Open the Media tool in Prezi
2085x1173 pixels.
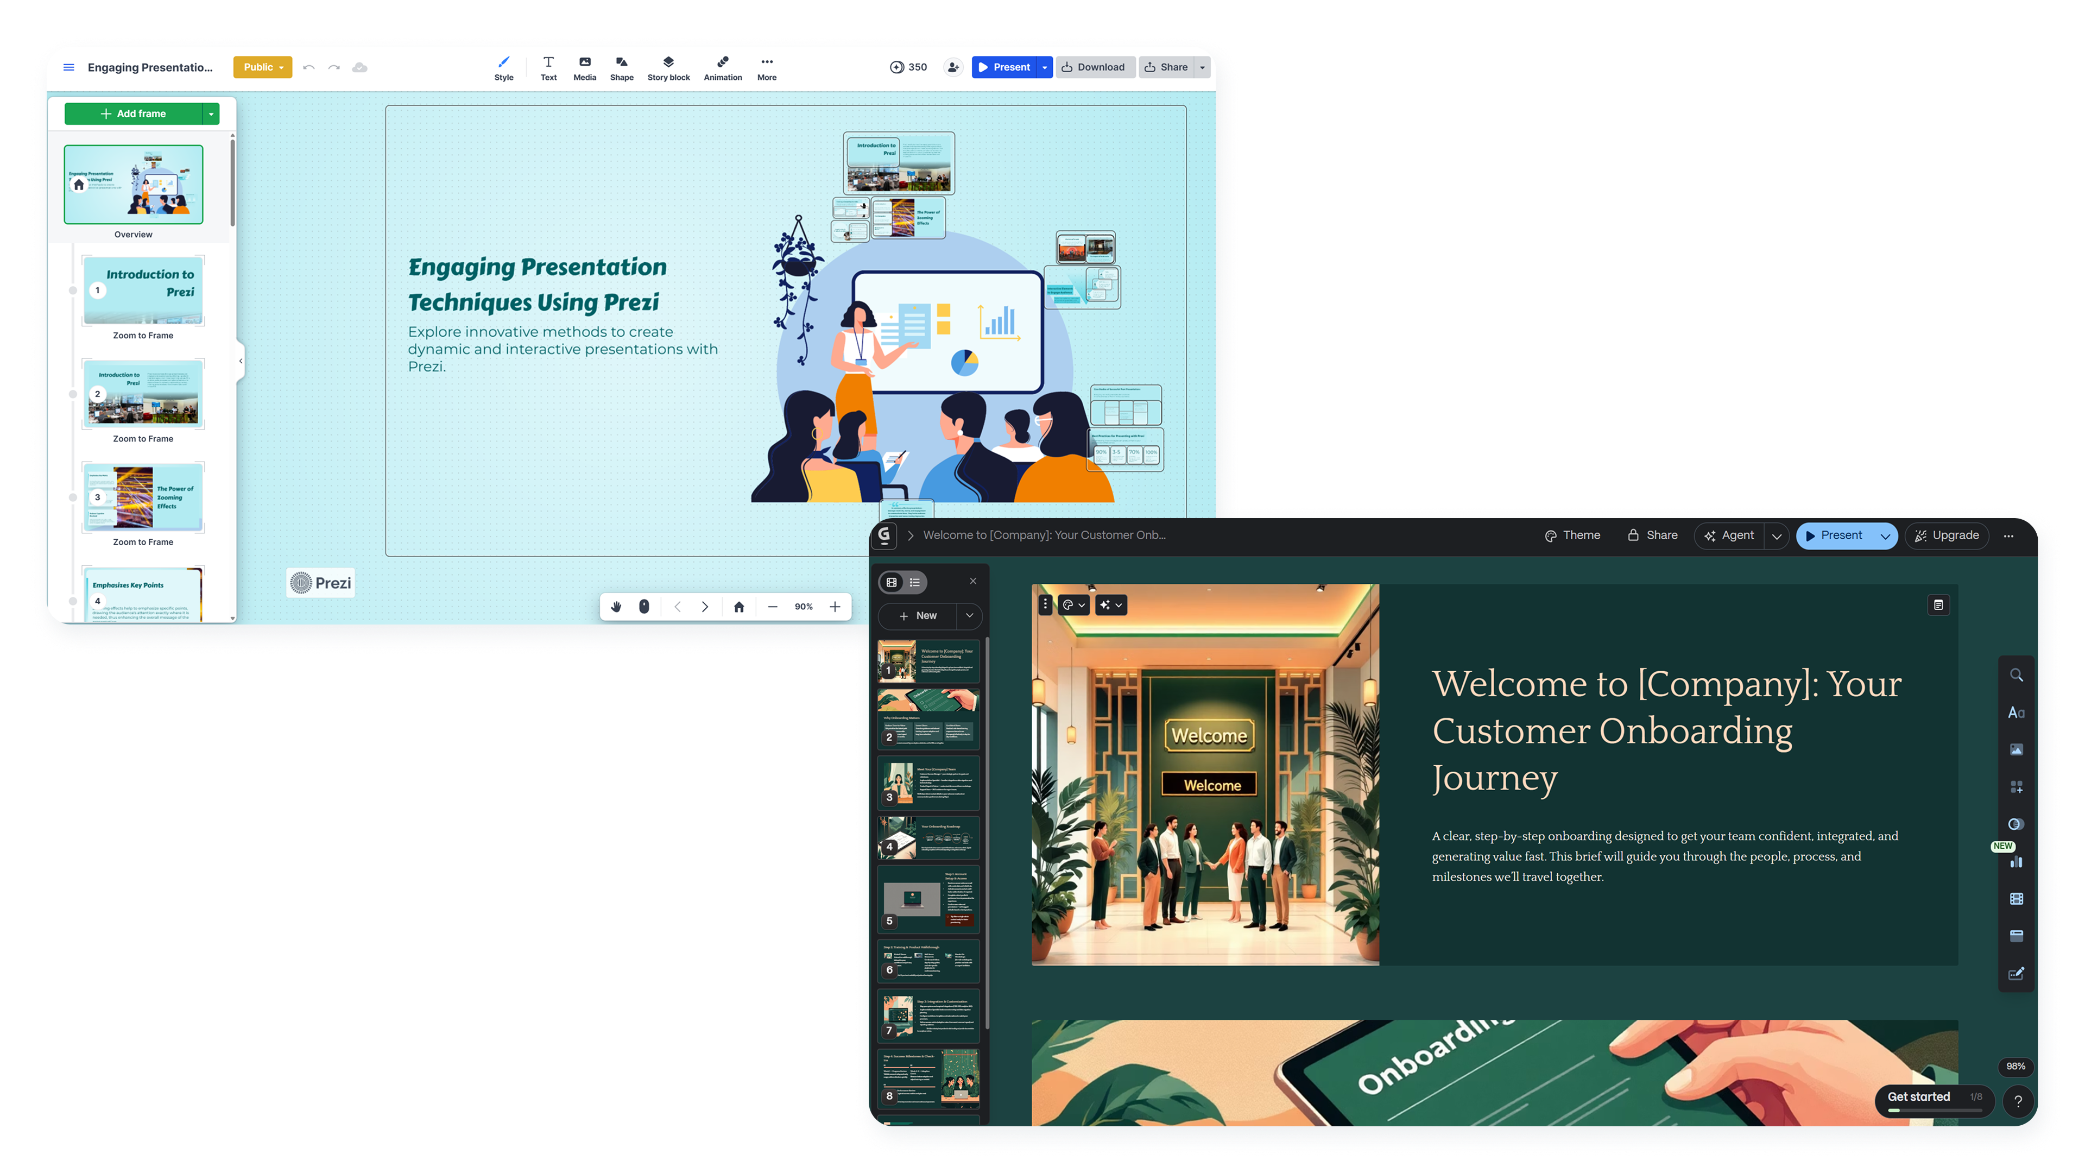click(x=584, y=67)
